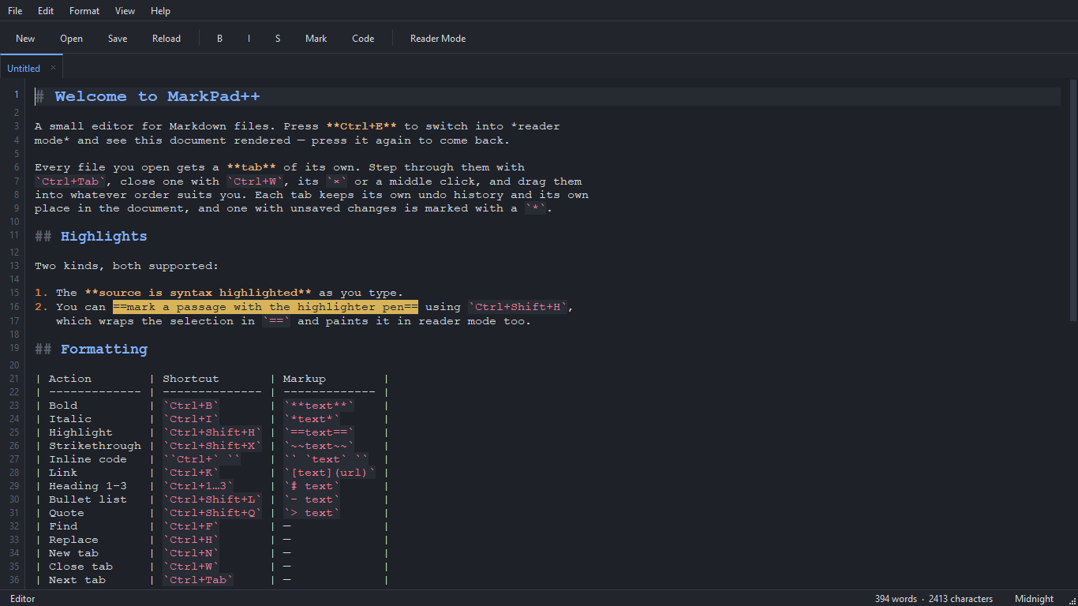Click the `Ctrl+N` shortcut cell
Image resolution: width=1078 pixels, height=606 pixels.
(x=191, y=553)
